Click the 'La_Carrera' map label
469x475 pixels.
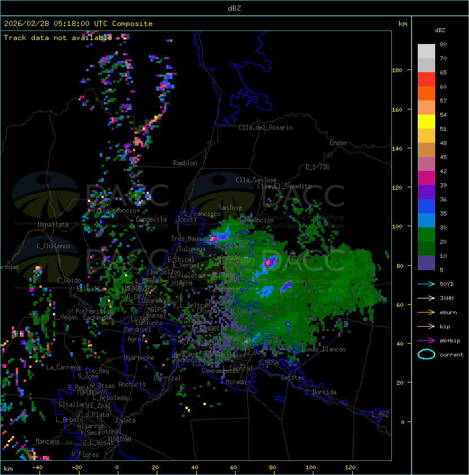pyautogui.click(x=63, y=367)
